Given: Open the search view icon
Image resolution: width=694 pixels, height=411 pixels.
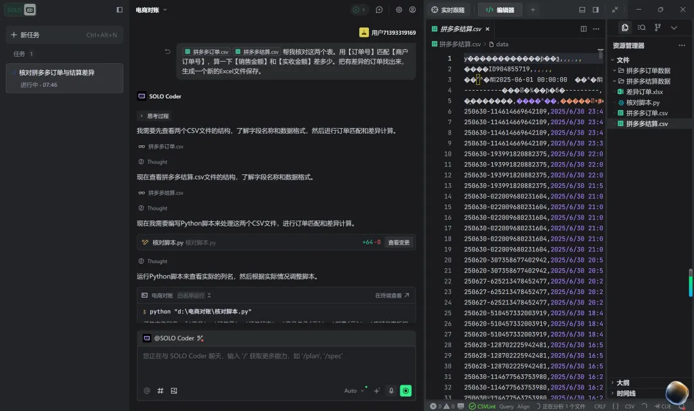Looking at the screenshot, I should click(641, 28).
